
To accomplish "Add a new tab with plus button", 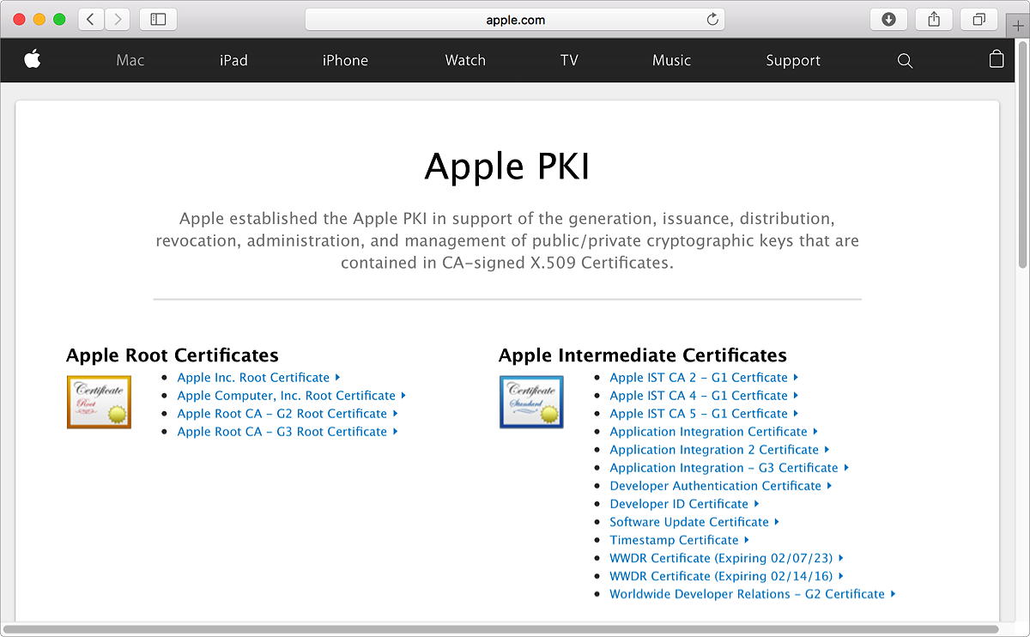I will 1018,25.
